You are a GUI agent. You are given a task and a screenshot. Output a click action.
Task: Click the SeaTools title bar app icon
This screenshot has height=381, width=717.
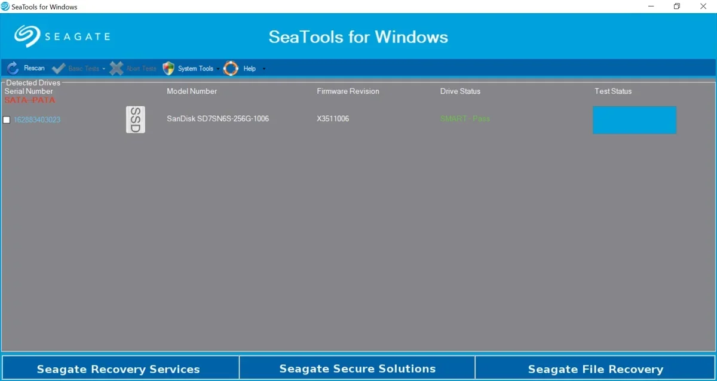tap(5, 7)
